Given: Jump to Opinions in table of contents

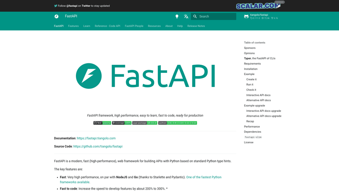Looking at the screenshot, I should pyautogui.click(x=249, y=53).
